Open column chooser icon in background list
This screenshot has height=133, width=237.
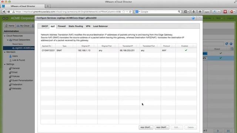(232, 49)
